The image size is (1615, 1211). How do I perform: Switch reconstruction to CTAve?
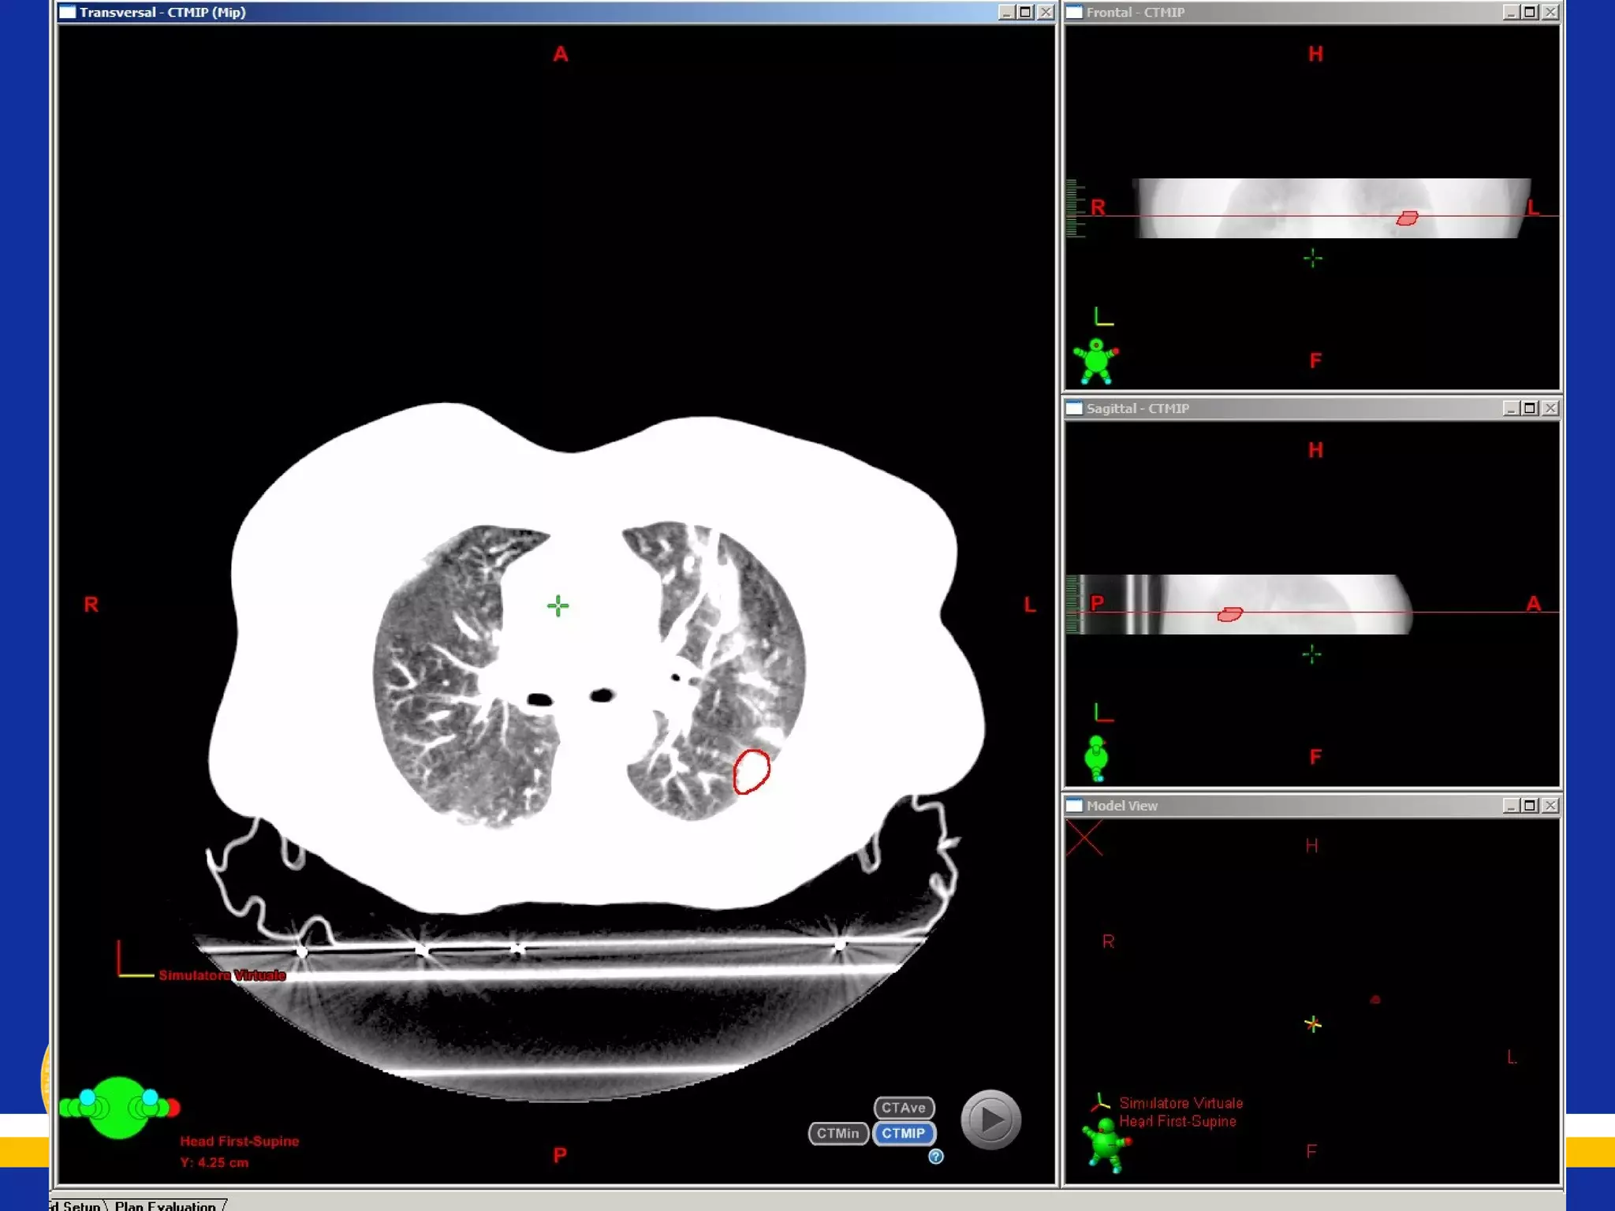903,1108
